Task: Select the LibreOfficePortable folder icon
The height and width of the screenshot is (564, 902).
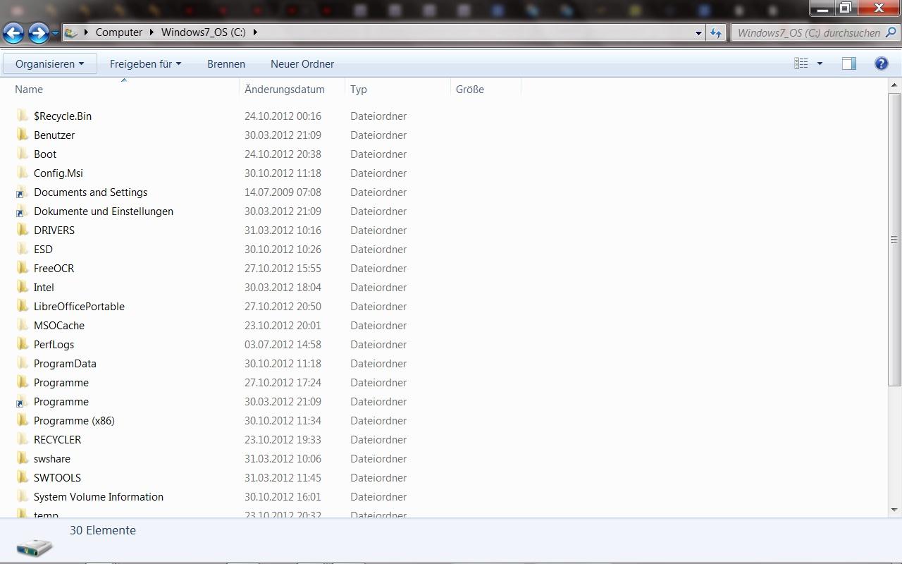Action: click(23, 306)
